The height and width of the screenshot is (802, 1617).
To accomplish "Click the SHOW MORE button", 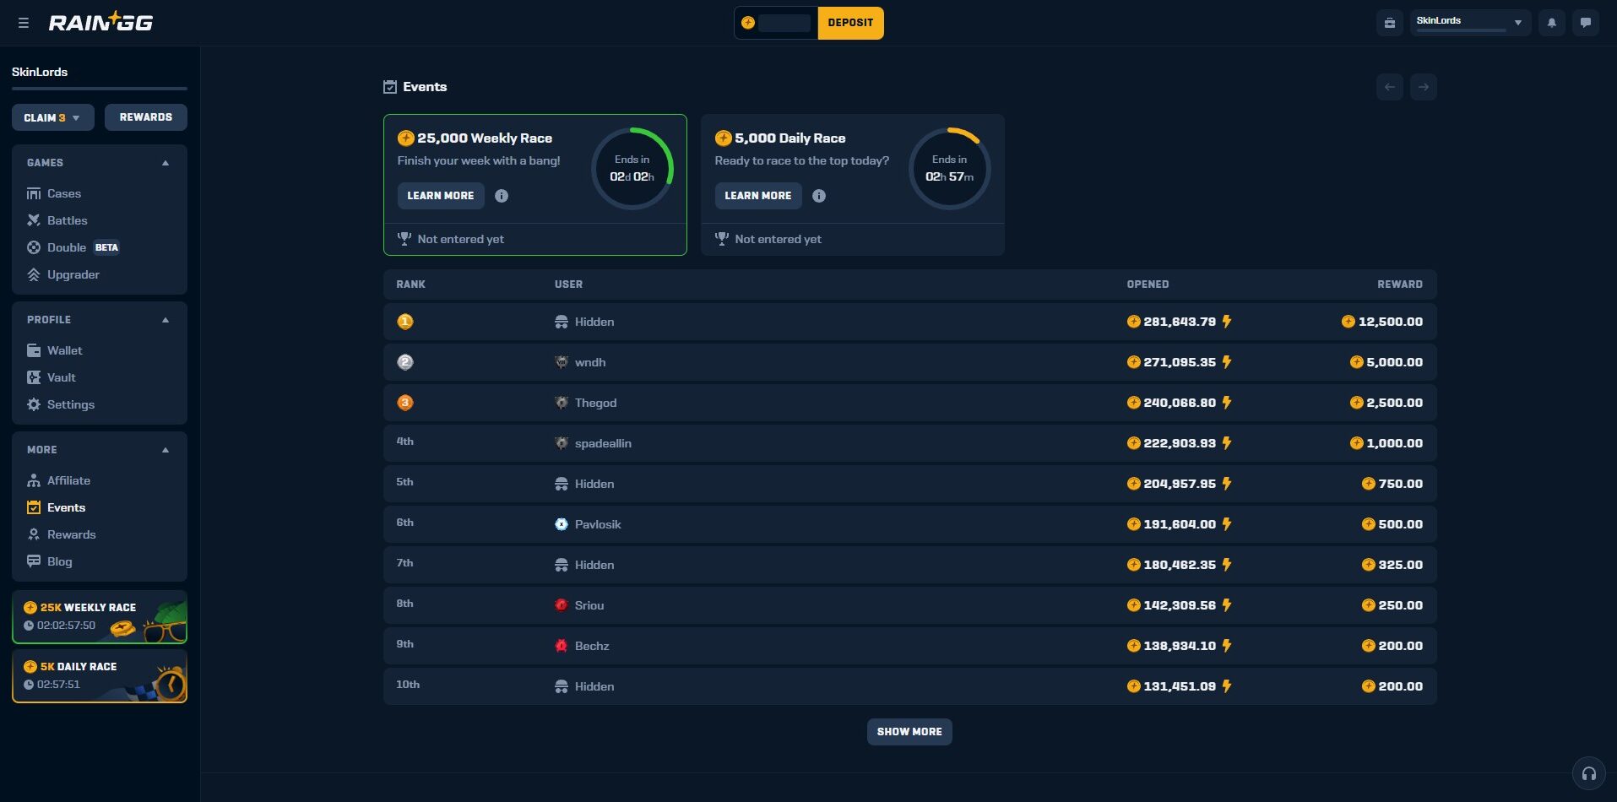I will pos(909,732).
